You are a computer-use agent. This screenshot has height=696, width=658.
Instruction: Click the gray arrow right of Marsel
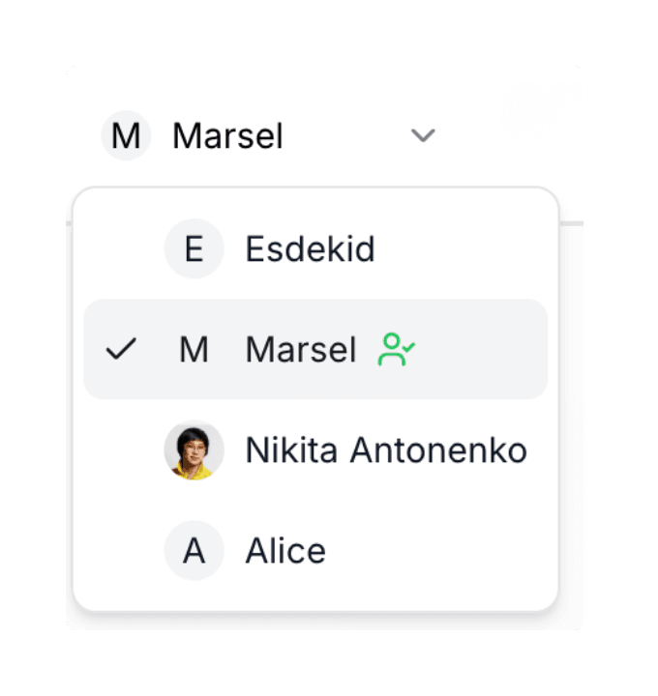point(423,135)
